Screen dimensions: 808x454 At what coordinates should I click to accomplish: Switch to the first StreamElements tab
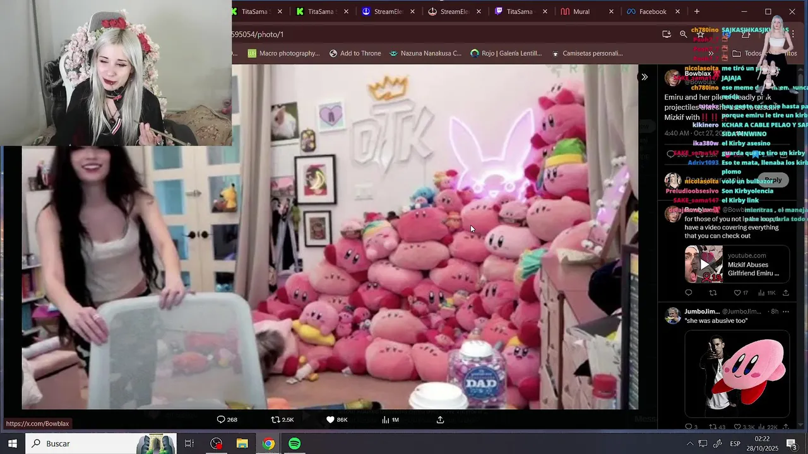(x=388, y=11)
